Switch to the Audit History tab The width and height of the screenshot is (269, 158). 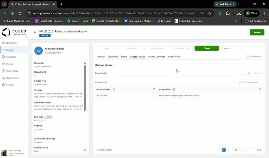(174, 57)
